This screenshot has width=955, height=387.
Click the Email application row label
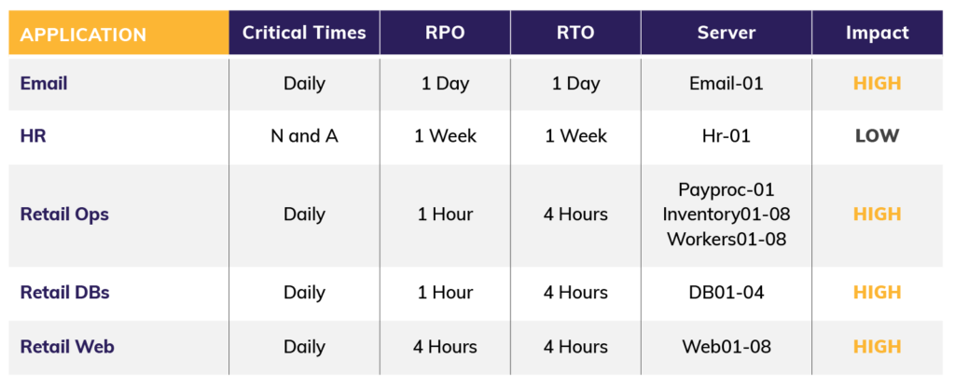(x=44, y=83)
